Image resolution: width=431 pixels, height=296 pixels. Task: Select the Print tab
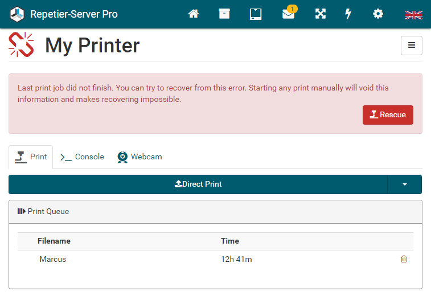click(31, 157)
